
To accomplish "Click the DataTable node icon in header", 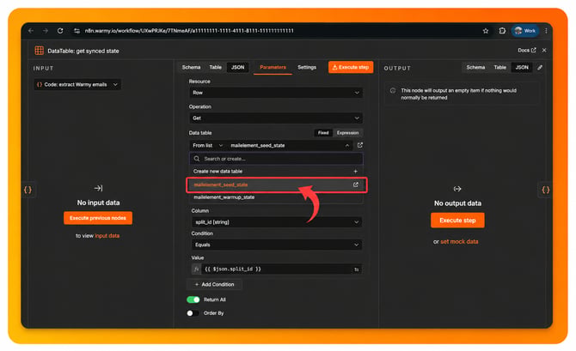I will [39, 51].
